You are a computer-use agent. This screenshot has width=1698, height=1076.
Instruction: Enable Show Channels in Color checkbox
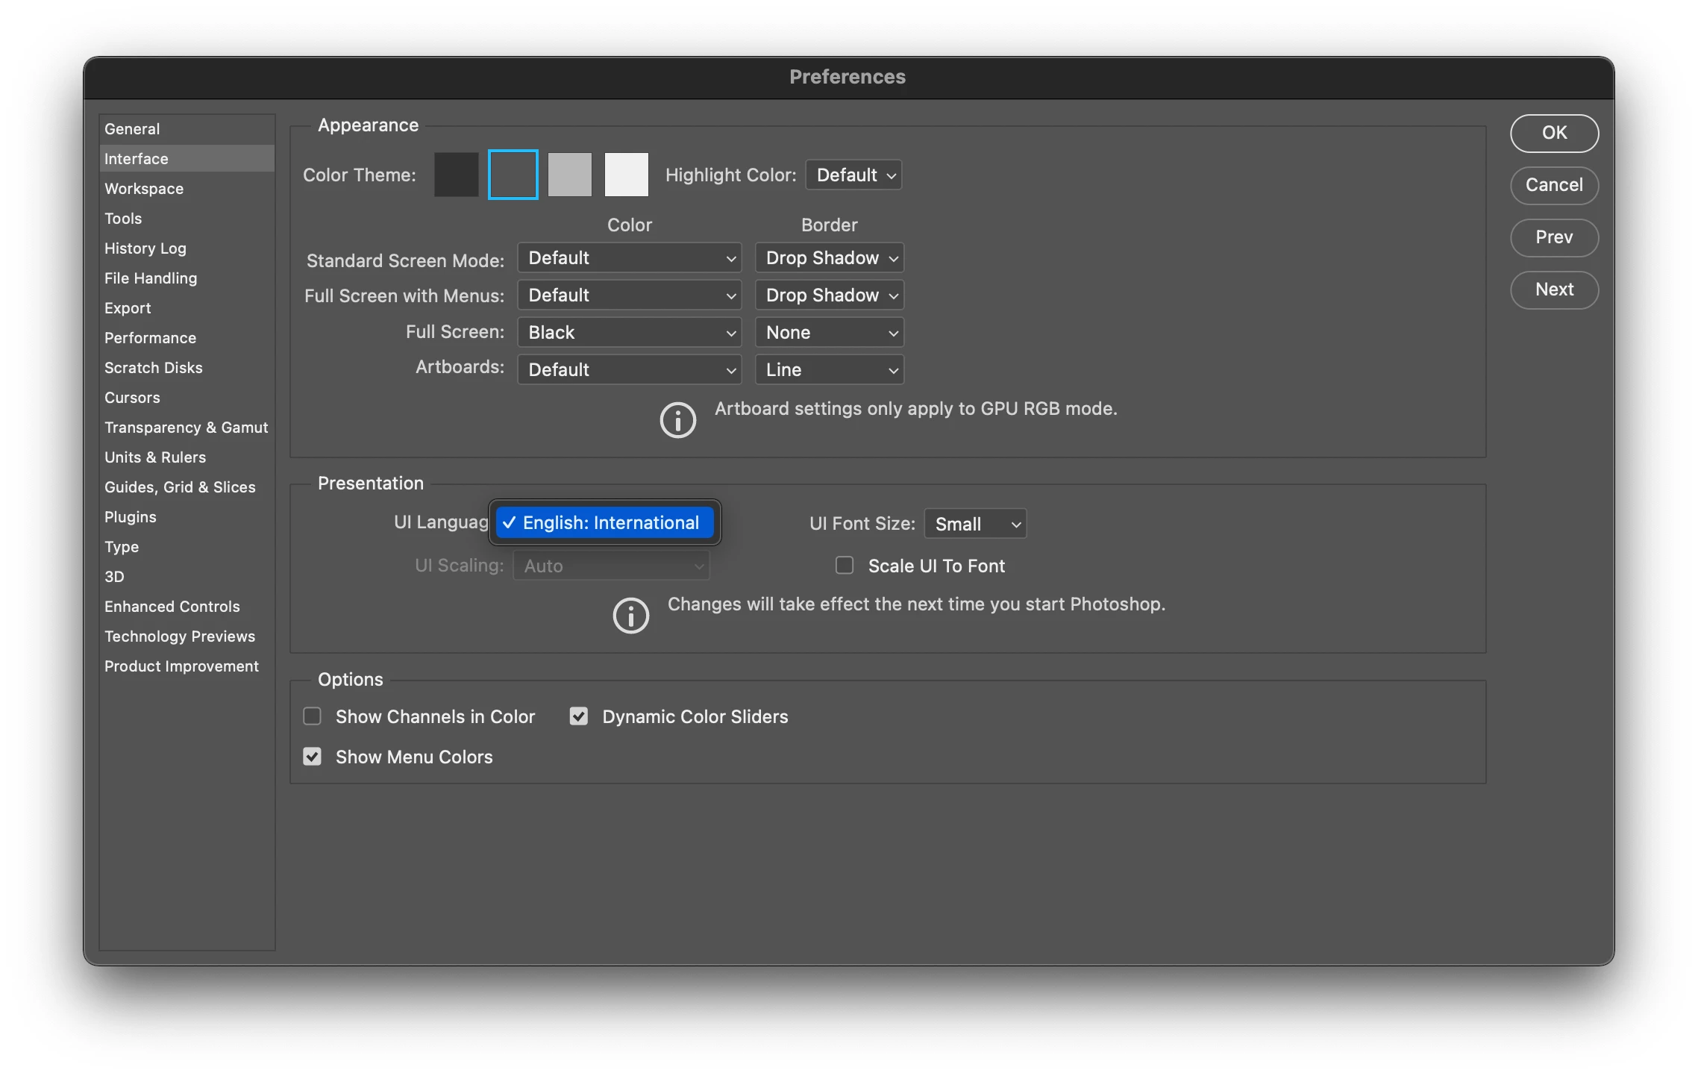pyautogui.click(x=313, y=716)
